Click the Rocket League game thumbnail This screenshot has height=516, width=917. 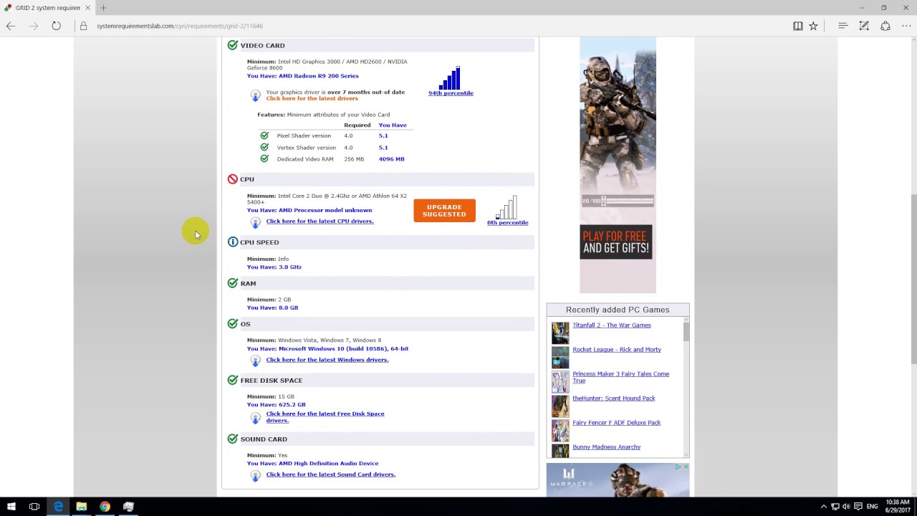(560, 357)
